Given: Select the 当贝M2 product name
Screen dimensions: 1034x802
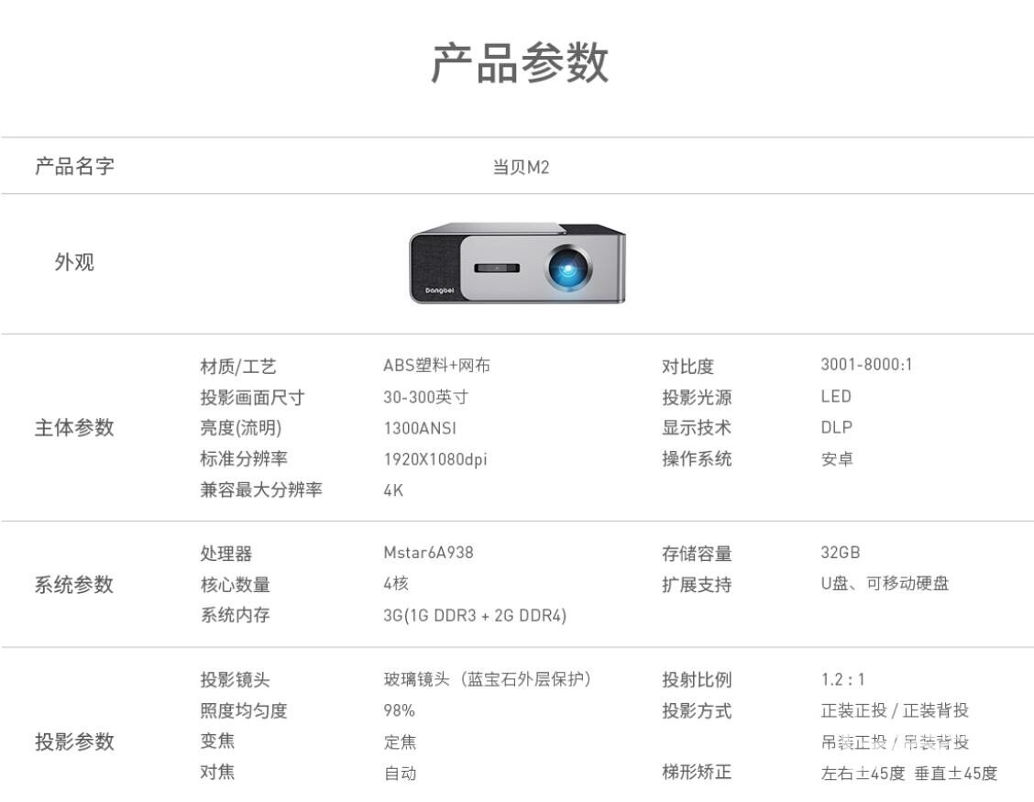Looking at the screenshot, I should coord(521,168).
